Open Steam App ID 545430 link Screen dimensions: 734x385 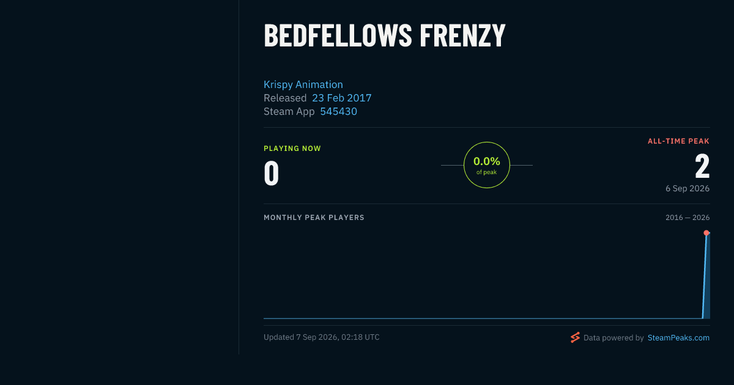coord(339,111)
